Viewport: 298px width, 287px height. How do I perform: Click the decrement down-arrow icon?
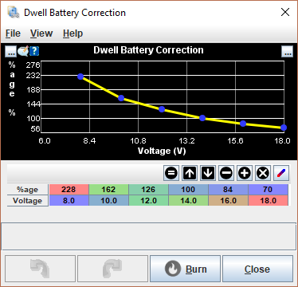[208, 173]
